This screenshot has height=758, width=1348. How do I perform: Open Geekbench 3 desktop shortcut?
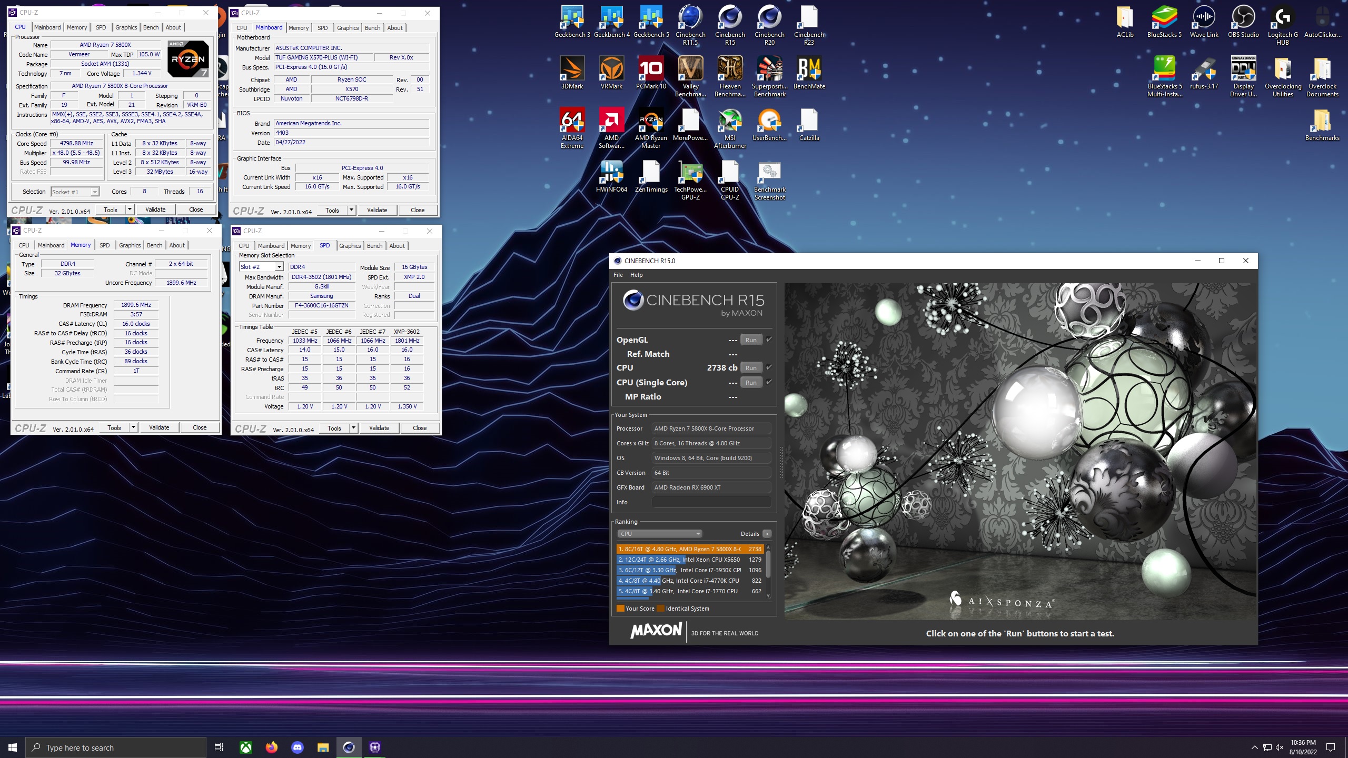click(x=572, y=22)
